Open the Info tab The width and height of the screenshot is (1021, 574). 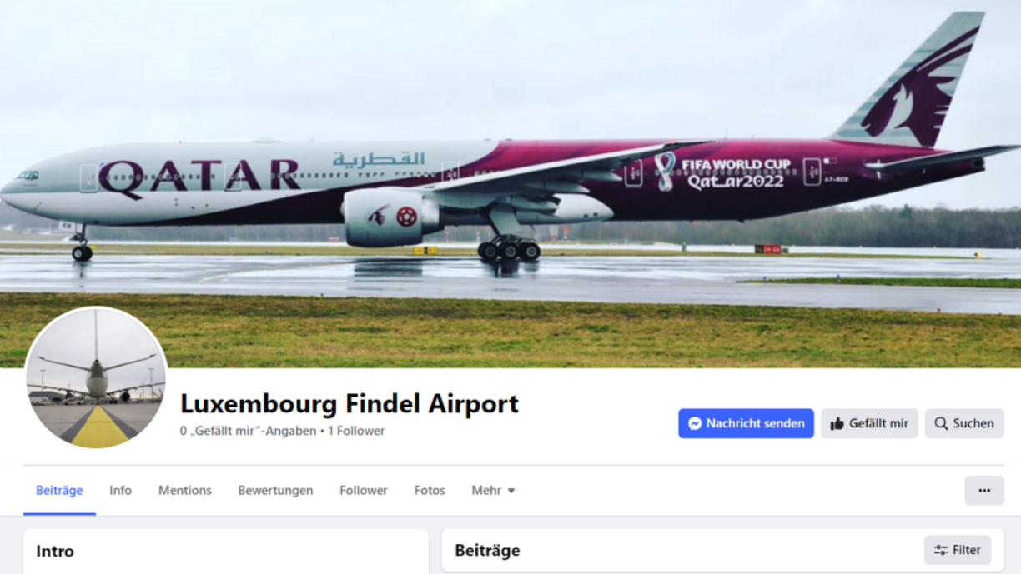pos(120,491)
